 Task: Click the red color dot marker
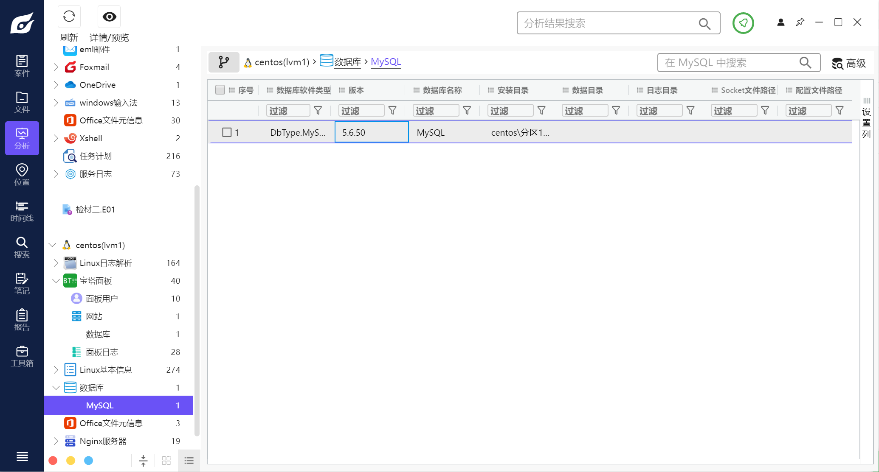click(53, 461)
